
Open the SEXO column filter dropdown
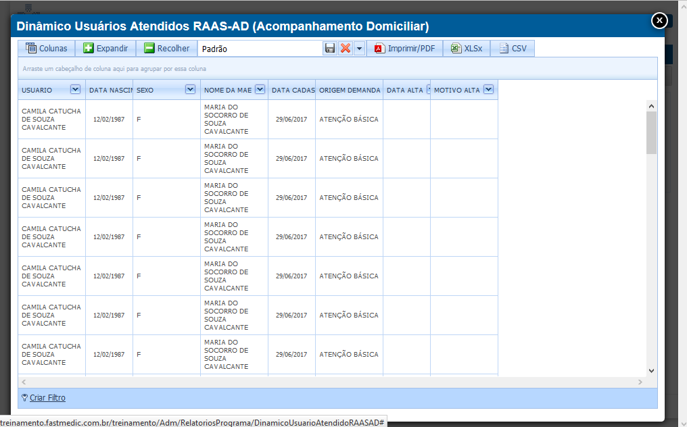[190, 89]
